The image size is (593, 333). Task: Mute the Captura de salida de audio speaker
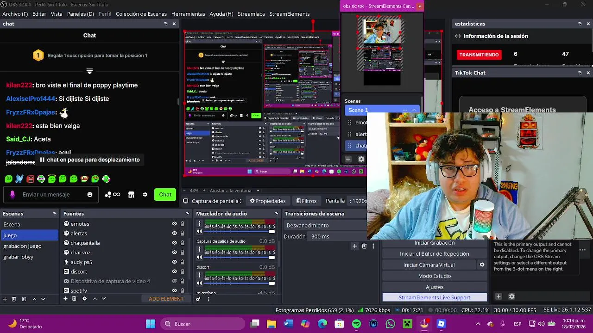pos(200,257)
